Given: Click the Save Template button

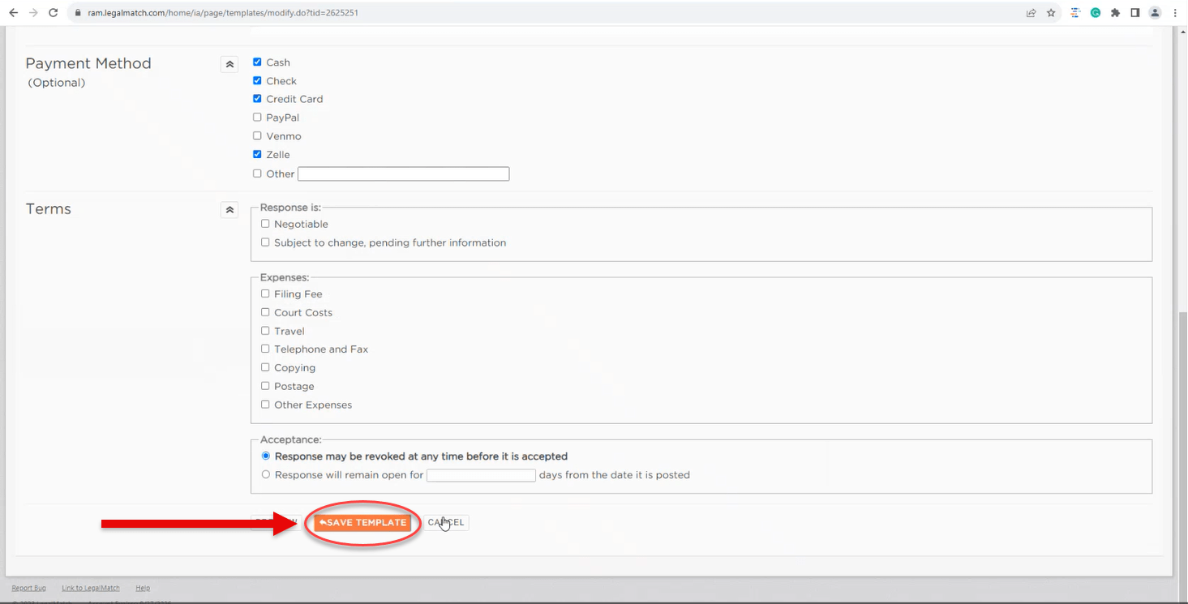Looking at the screenshot, I should point(362,523).
